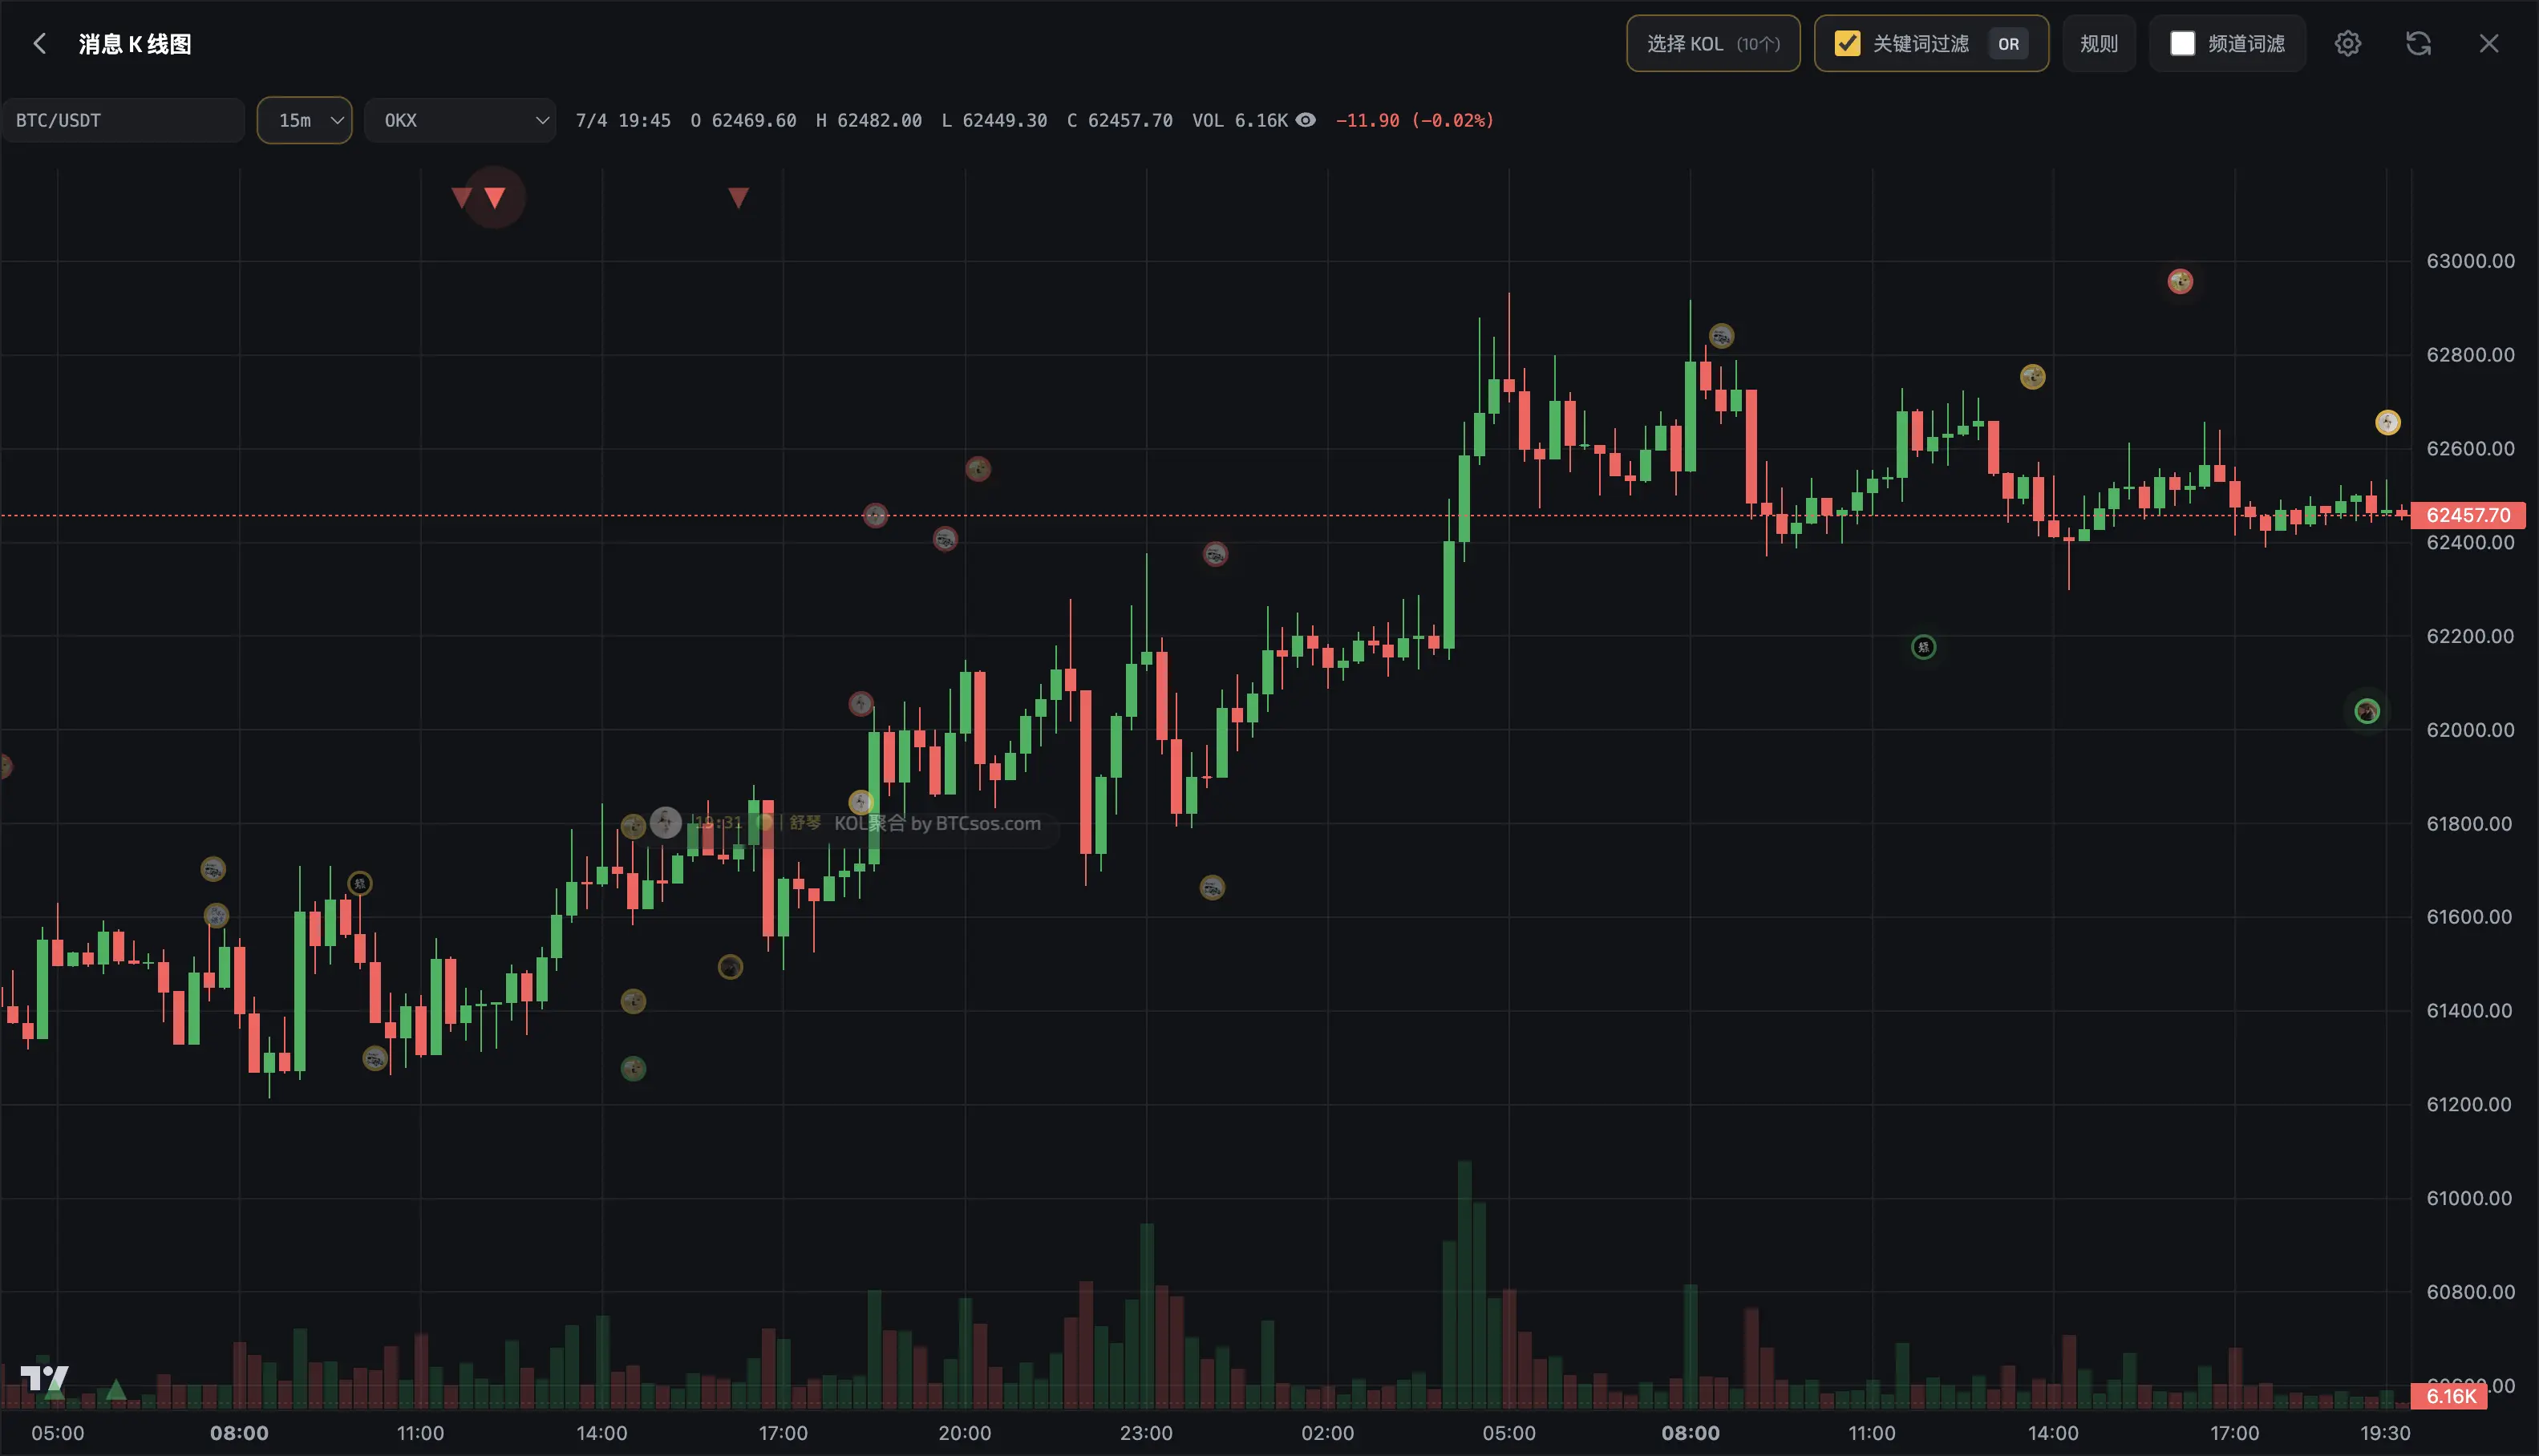
Task: Toggle the eye icon beside VOL
Action: pos(1305,120)
